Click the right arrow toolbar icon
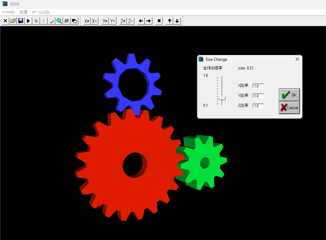Viewport: 326px width, 240px height. 149,21
